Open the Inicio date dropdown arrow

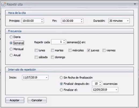point(47,78)
